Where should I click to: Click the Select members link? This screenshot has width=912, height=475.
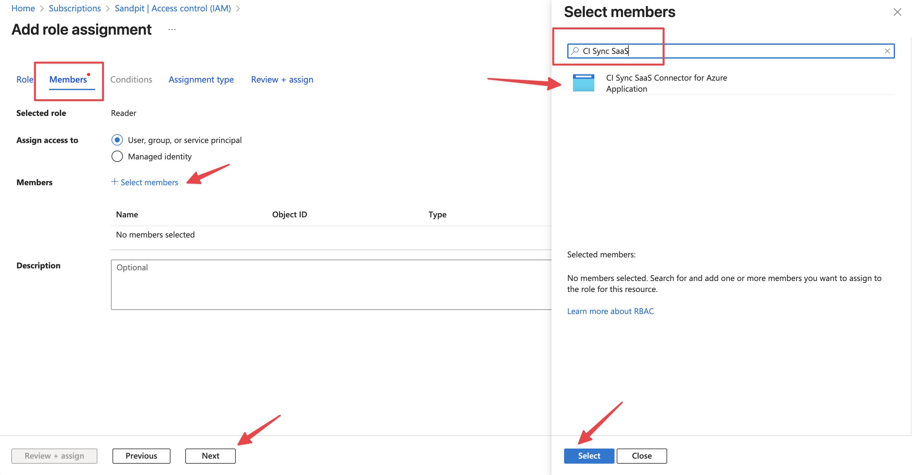pos(149,182)
